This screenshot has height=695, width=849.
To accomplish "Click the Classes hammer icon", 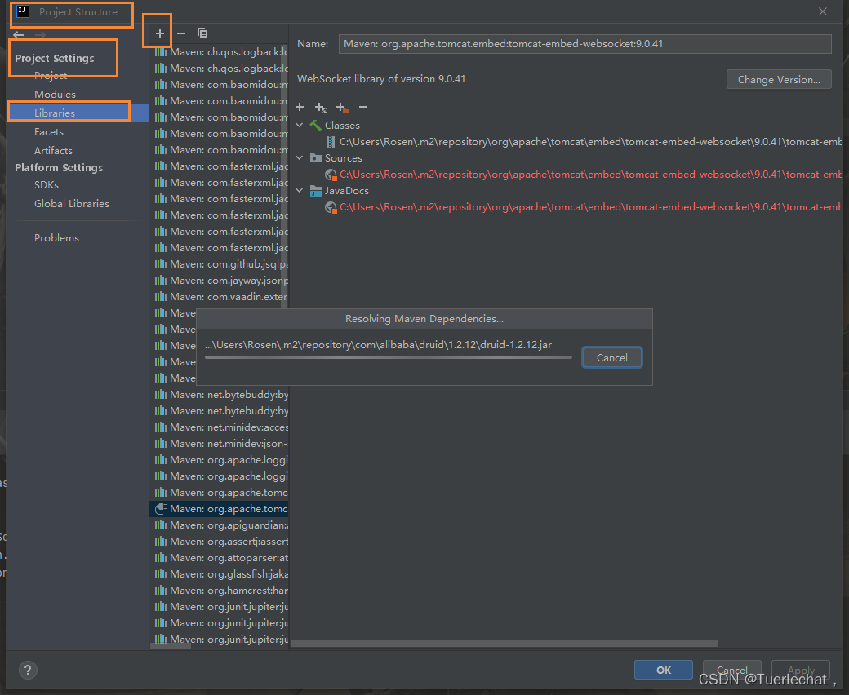I will tap(316, 126).
